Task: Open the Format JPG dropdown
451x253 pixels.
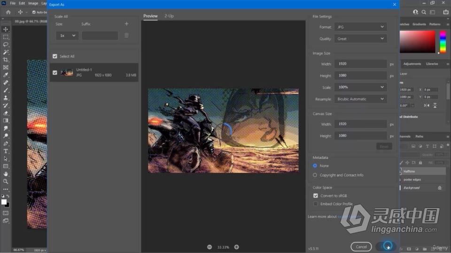Action: [360, 27]
